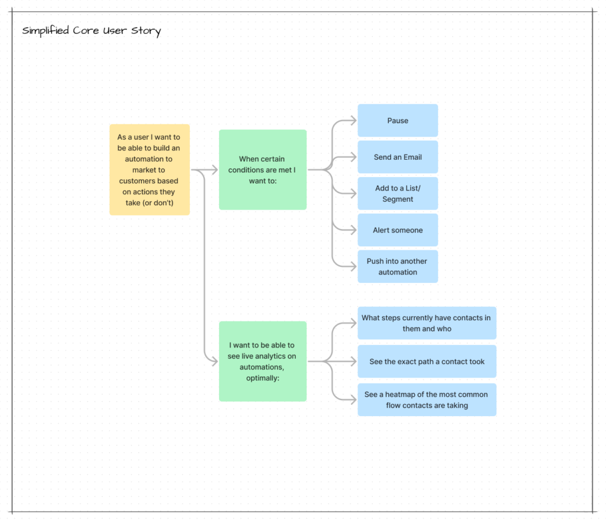The image size is (606, 522).
Task: Click the "Push into another automation" box
Action: 398,266
